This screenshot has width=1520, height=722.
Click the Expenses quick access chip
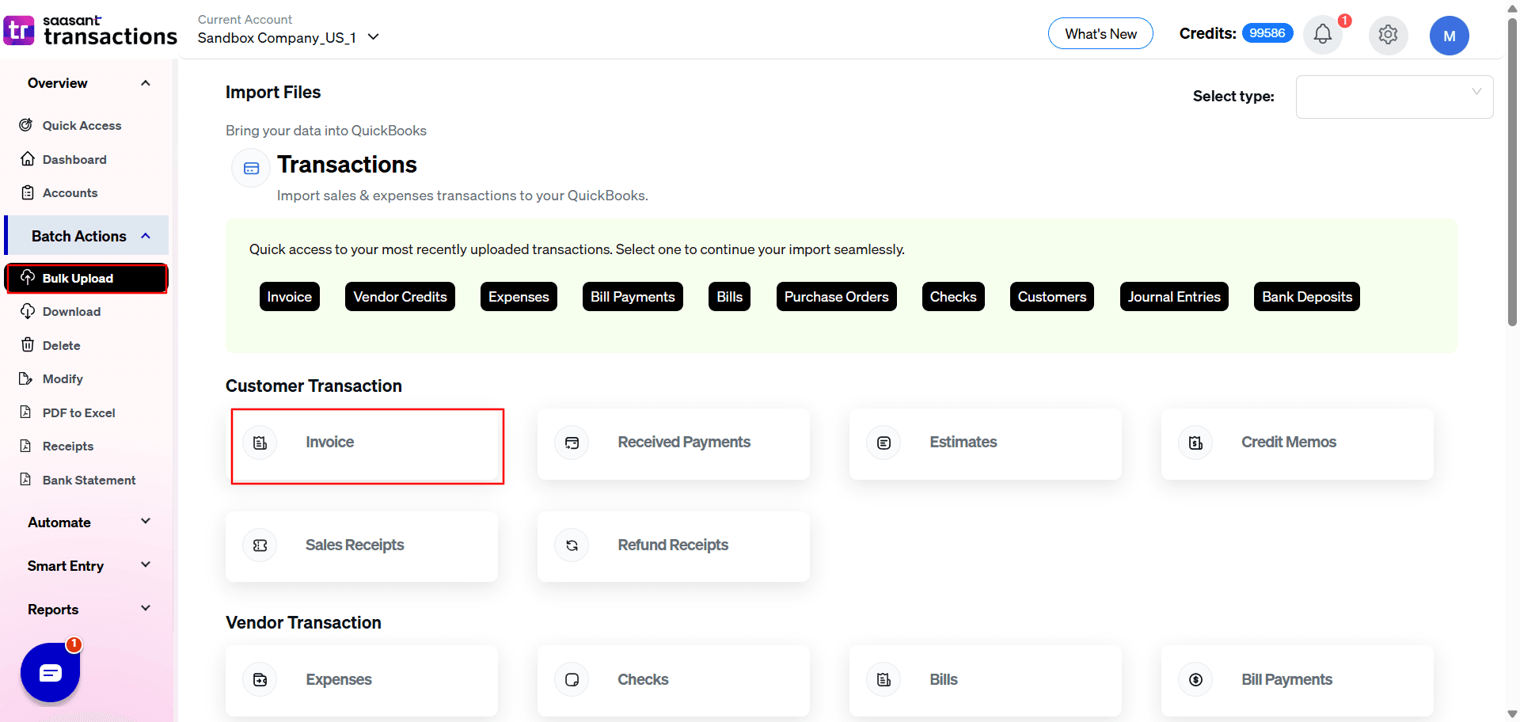point(519,297)
